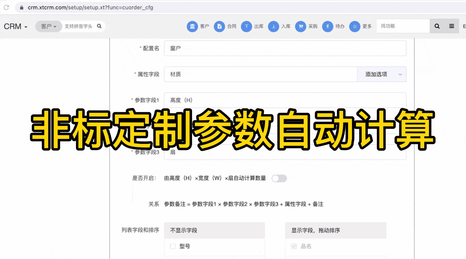
Task: Click the 出库 outbound icon
Action: 246,26
